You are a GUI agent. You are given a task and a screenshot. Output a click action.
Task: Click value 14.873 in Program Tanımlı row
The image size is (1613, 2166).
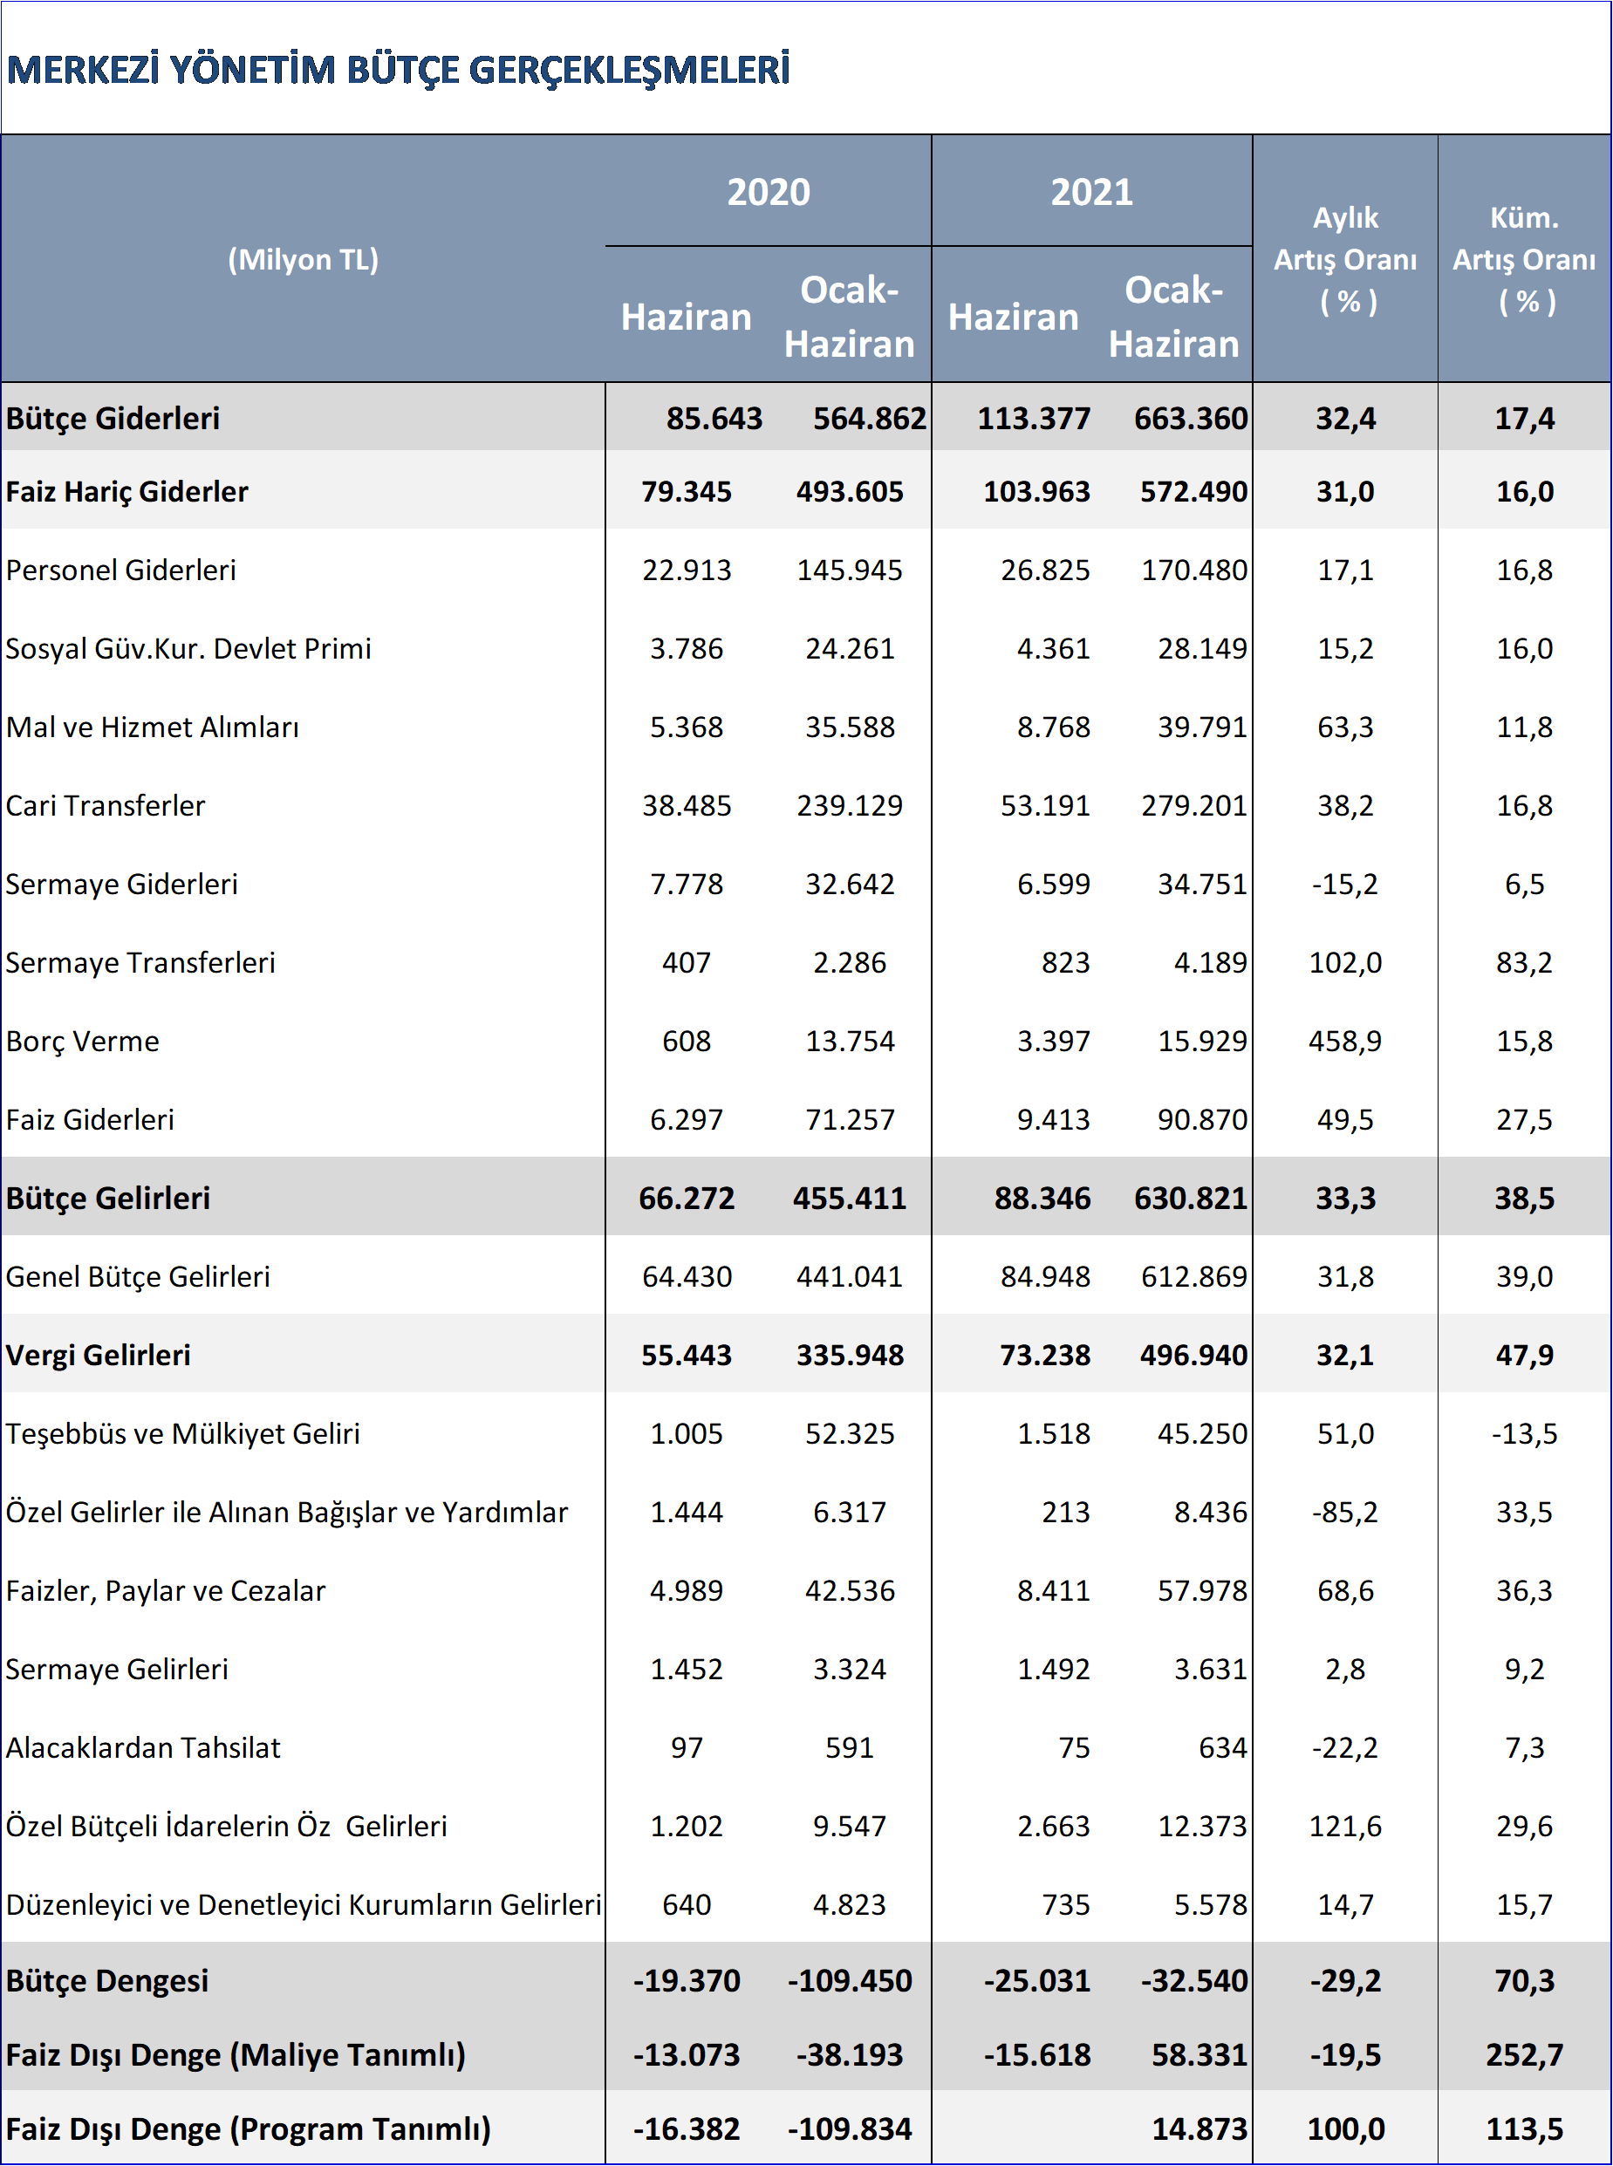coord(1199,2128)
